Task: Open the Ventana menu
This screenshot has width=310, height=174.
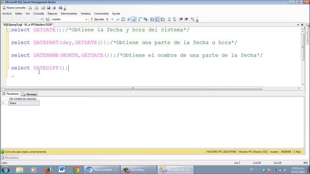Action: 85,14
